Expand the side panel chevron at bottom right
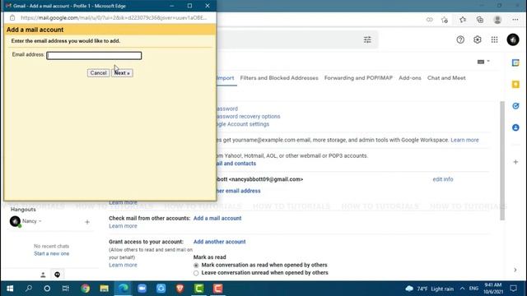Screen dimensions: 527x296 [515, 270]
